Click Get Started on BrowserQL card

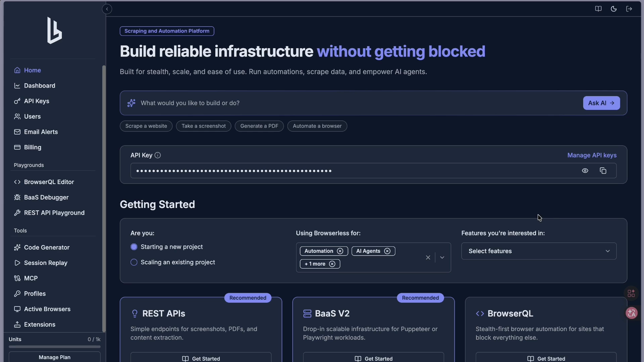point(546,358)
